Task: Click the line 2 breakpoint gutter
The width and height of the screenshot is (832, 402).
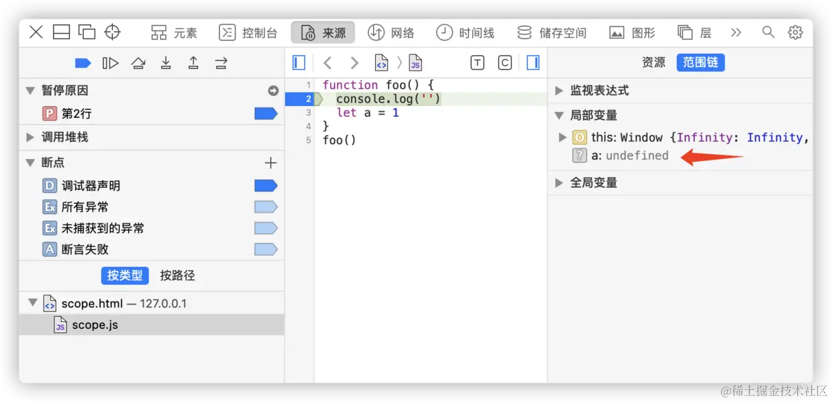Action: (300, 99)
